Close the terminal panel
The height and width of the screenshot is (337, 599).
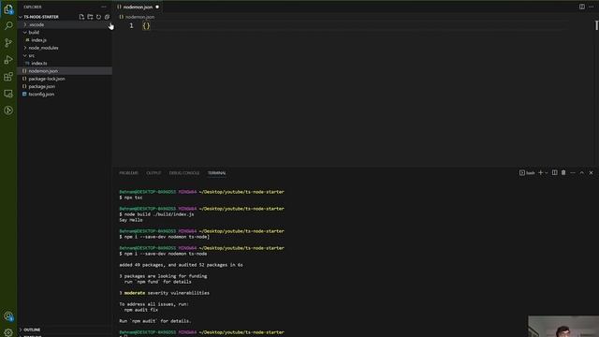point(591,173)
